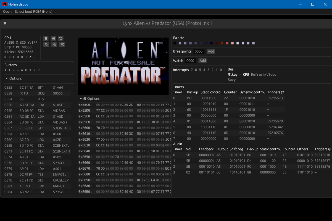Select disassembly row 057E STZ CPUSLEEP

click(38, 180)
